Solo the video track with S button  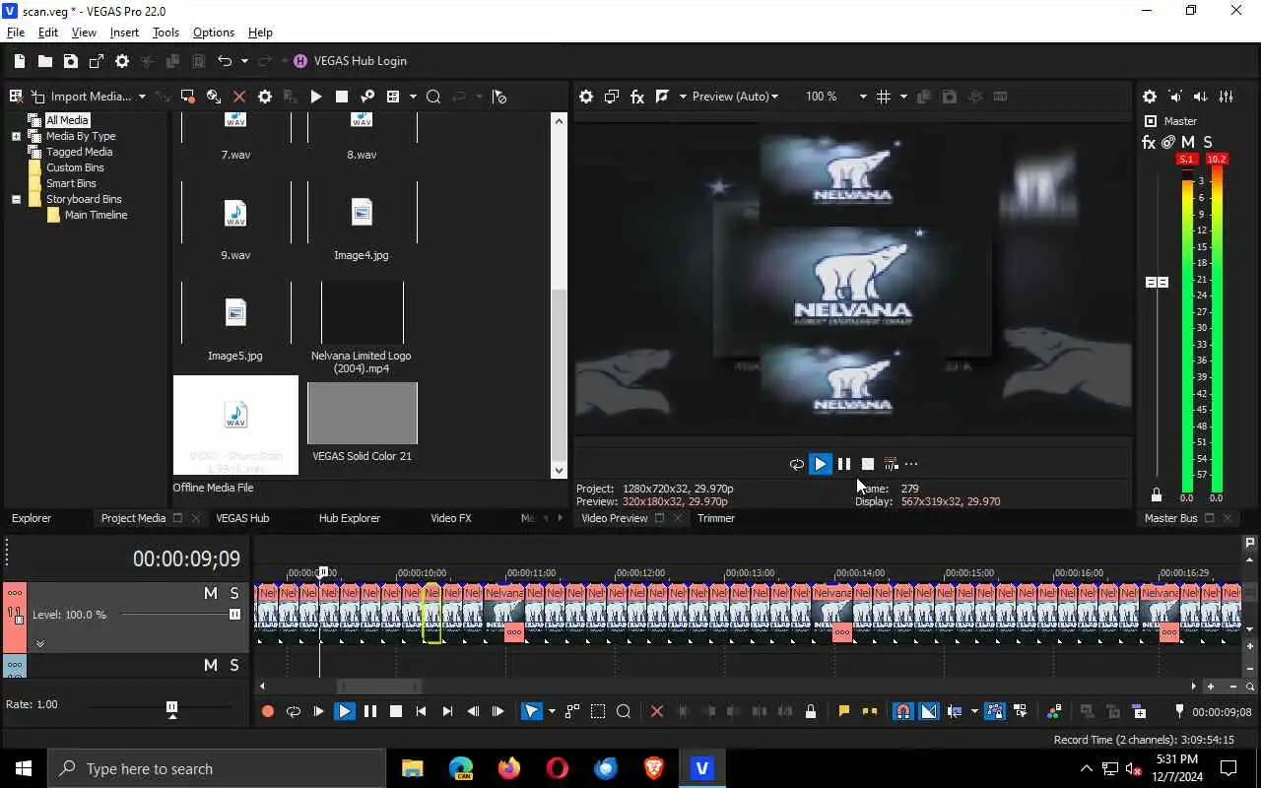point(234,593)
